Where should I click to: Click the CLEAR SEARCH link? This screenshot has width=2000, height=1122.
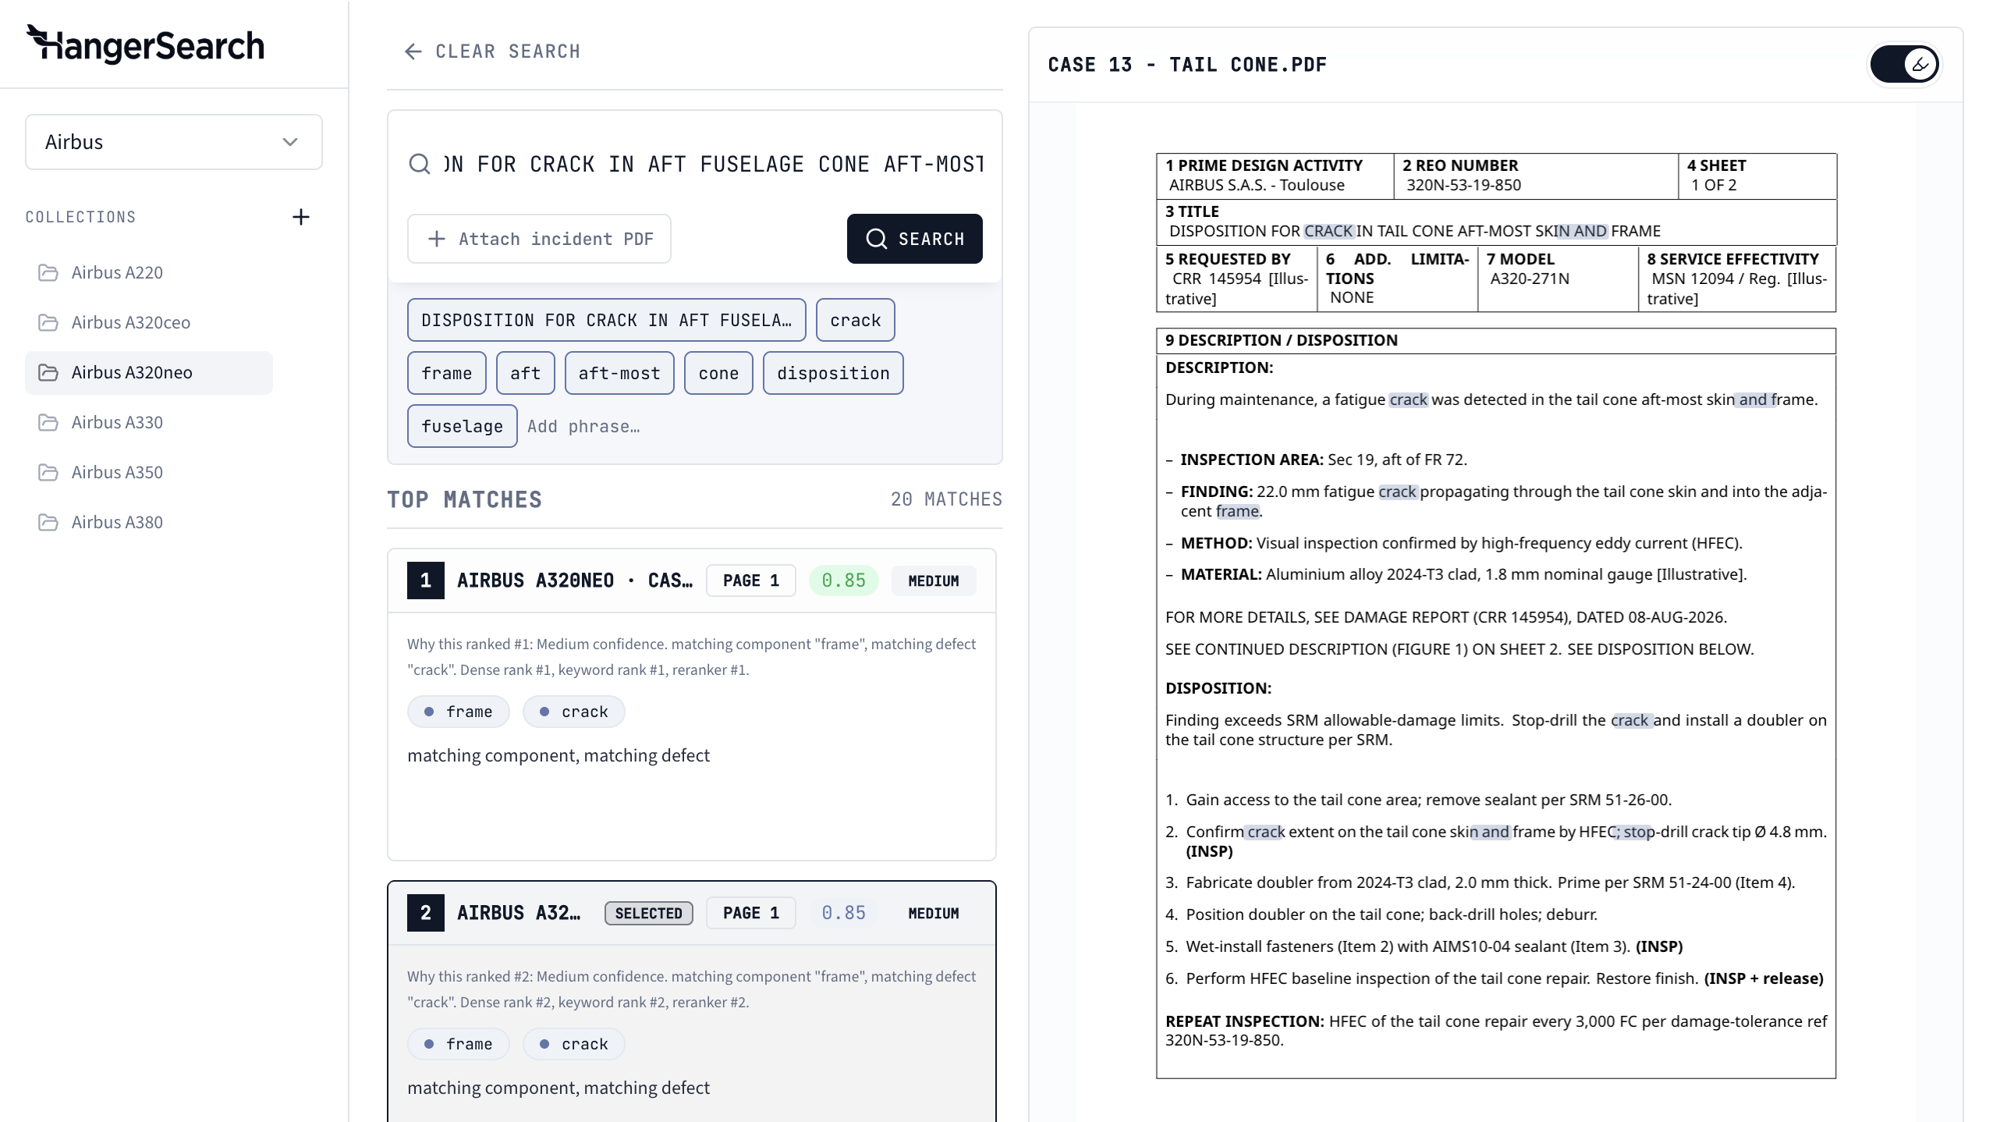pyautogui.click(x=492, y=51)
